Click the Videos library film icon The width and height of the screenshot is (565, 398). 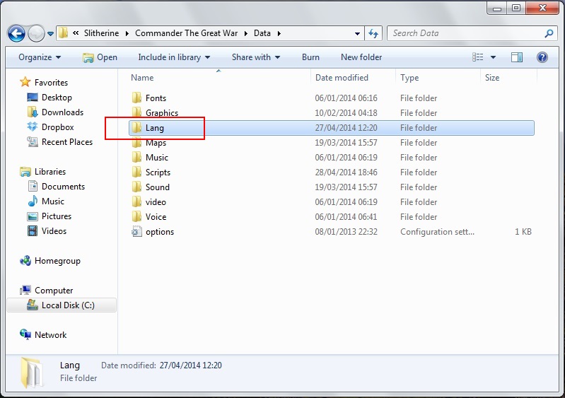pos(33,231)
